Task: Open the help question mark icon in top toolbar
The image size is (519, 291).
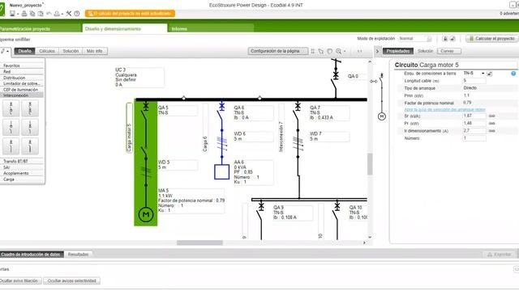Action: coord(77,14)
